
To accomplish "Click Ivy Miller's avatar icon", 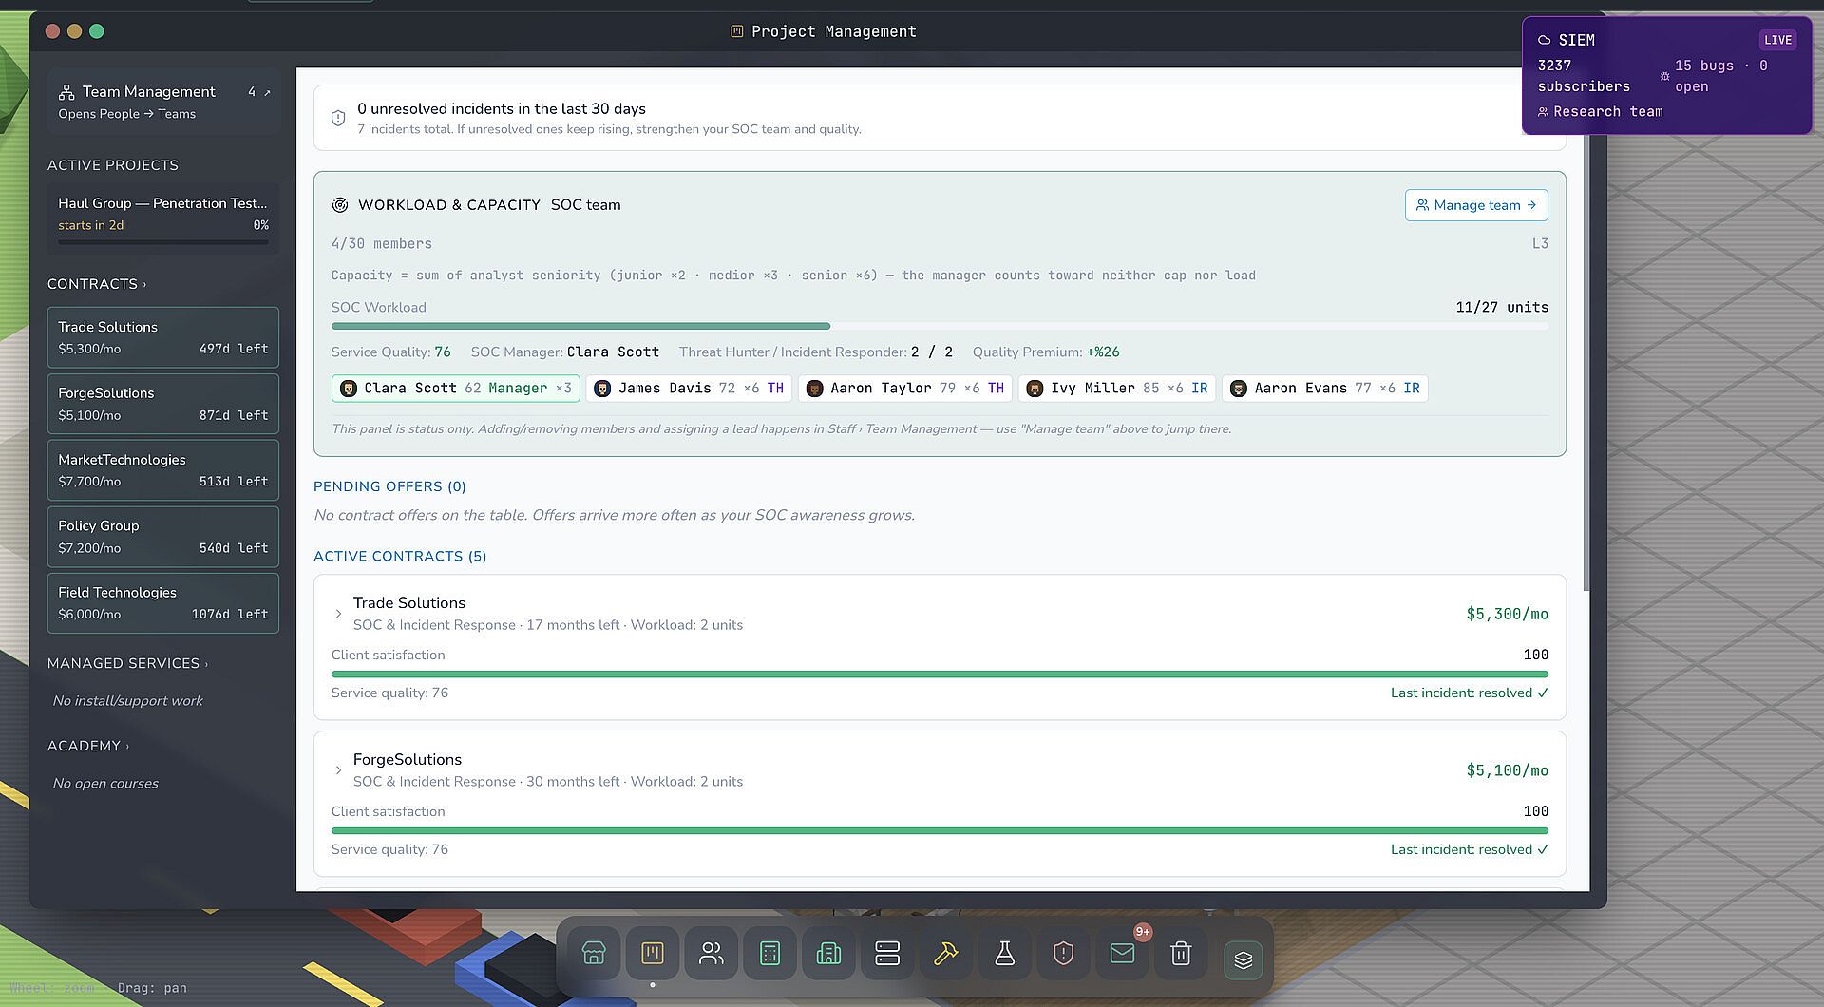I will pos(1035,389).
